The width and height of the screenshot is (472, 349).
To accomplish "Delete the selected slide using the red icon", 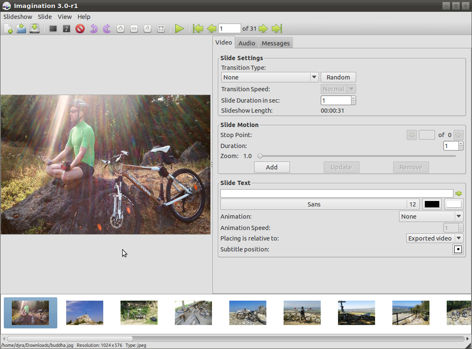I will [80, 29].
